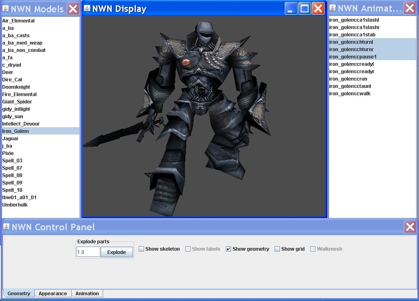The width and height of the screenshot is (419, 301).
Task: Select Doomknight in the models list
Action: click(x=16, y=87)
